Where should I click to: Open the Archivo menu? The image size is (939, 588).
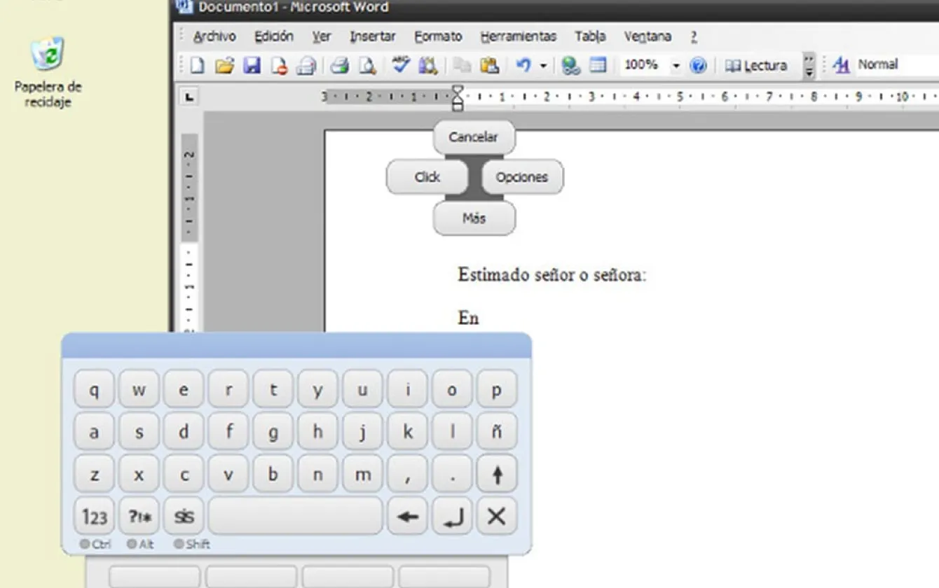[x=214, y=36]
